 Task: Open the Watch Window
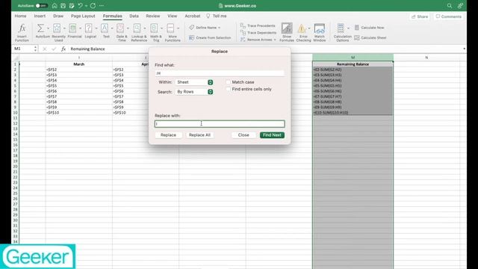pyautogui.click(x=320, y=32)
